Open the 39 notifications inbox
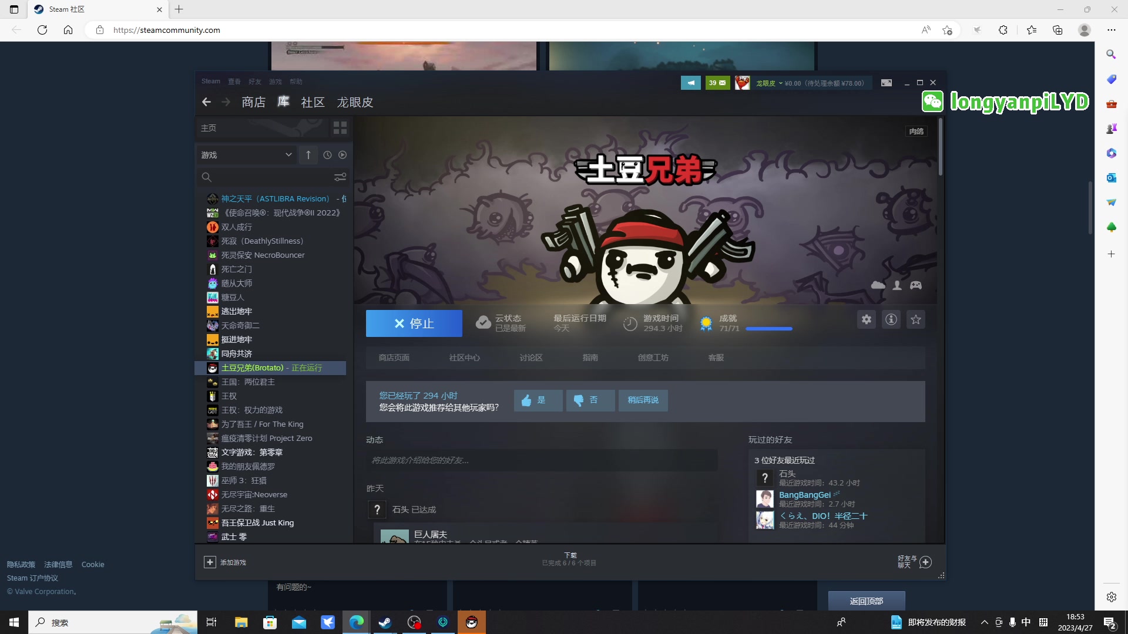The width and height of the screenshot is (1128, 634). pos(717,83)
